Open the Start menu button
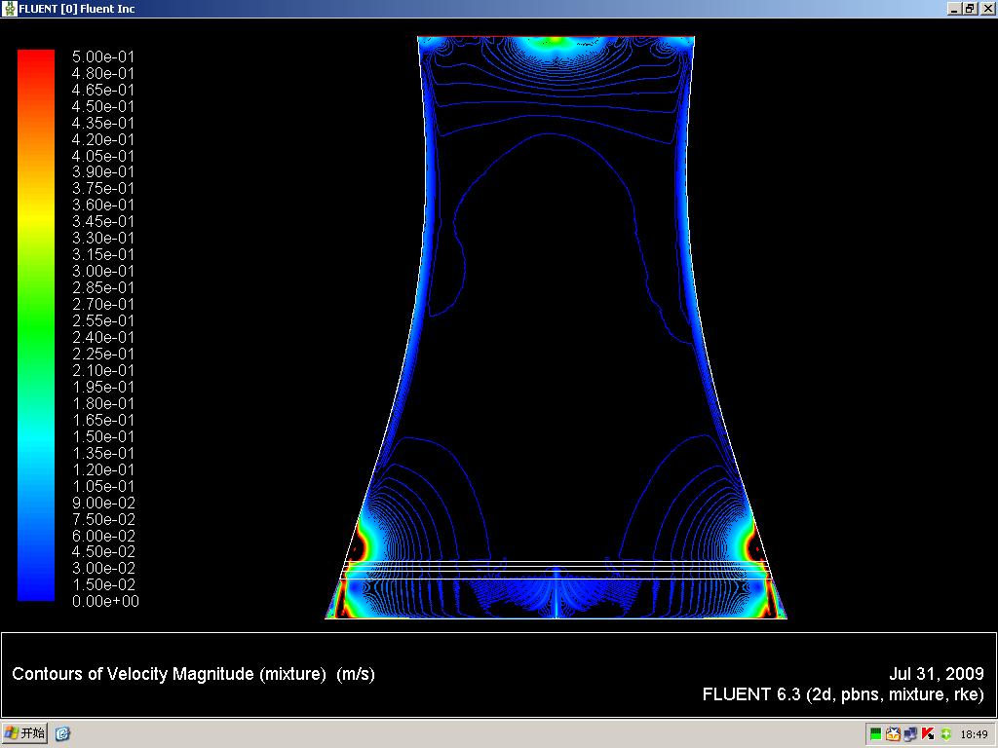 pyautogui.click(x=25, y=733)
